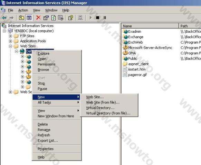
Task: Click the Stop item square icon
Action: 97,18
